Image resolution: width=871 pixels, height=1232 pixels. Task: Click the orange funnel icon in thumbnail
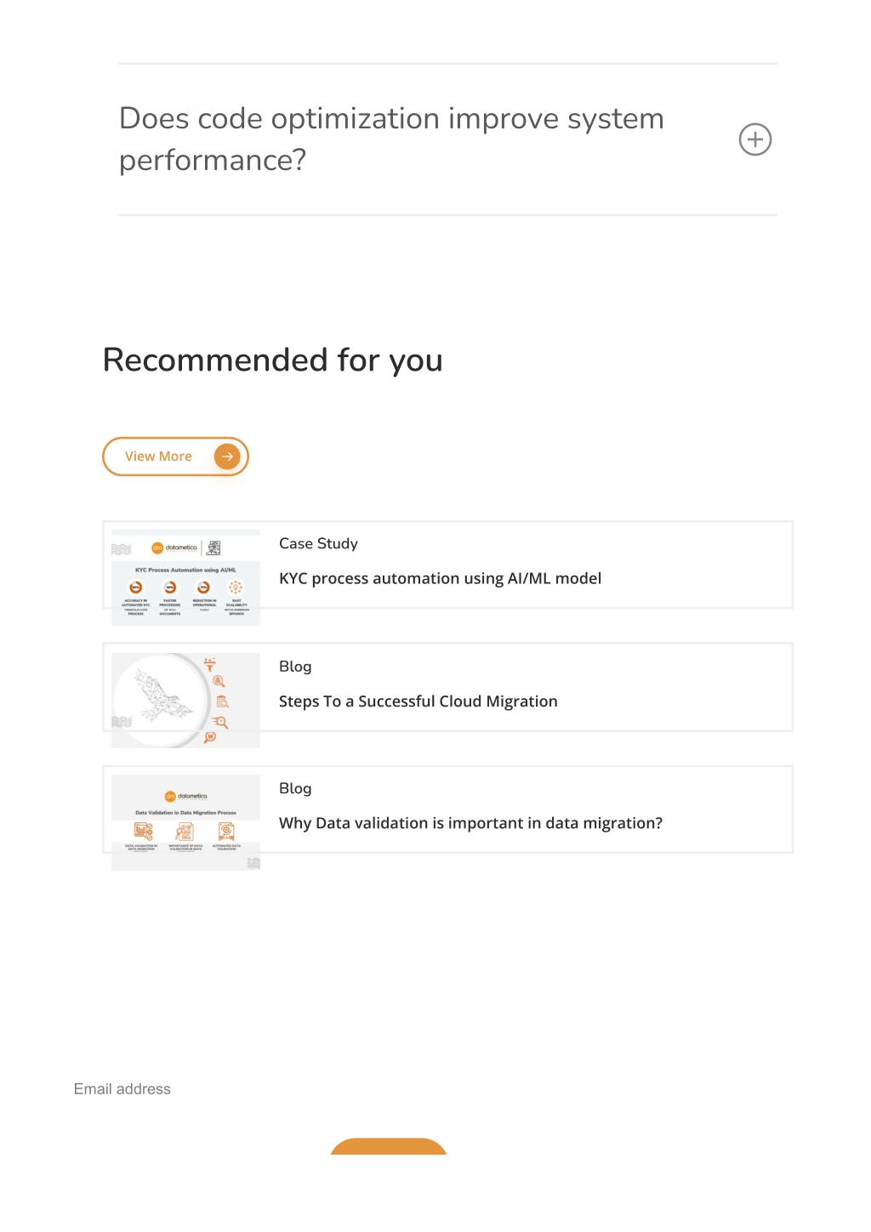coord(210,664)
